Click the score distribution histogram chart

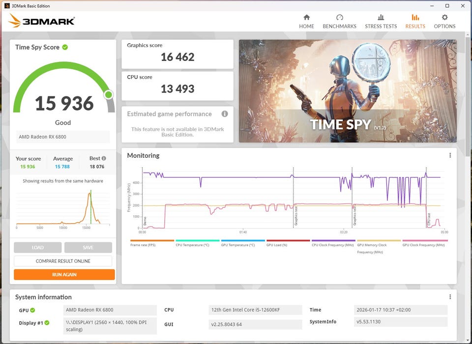[63, 208]
